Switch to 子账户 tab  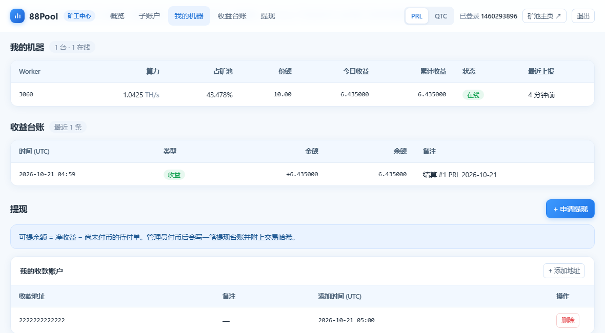click(149, 16)
